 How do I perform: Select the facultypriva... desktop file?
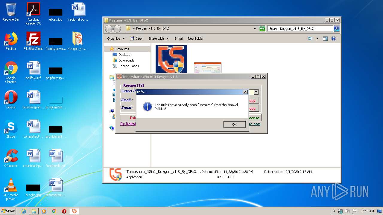[56, 44]
